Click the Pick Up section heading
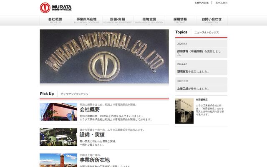Viewport: 267px width, 167px height. point(47,94)
